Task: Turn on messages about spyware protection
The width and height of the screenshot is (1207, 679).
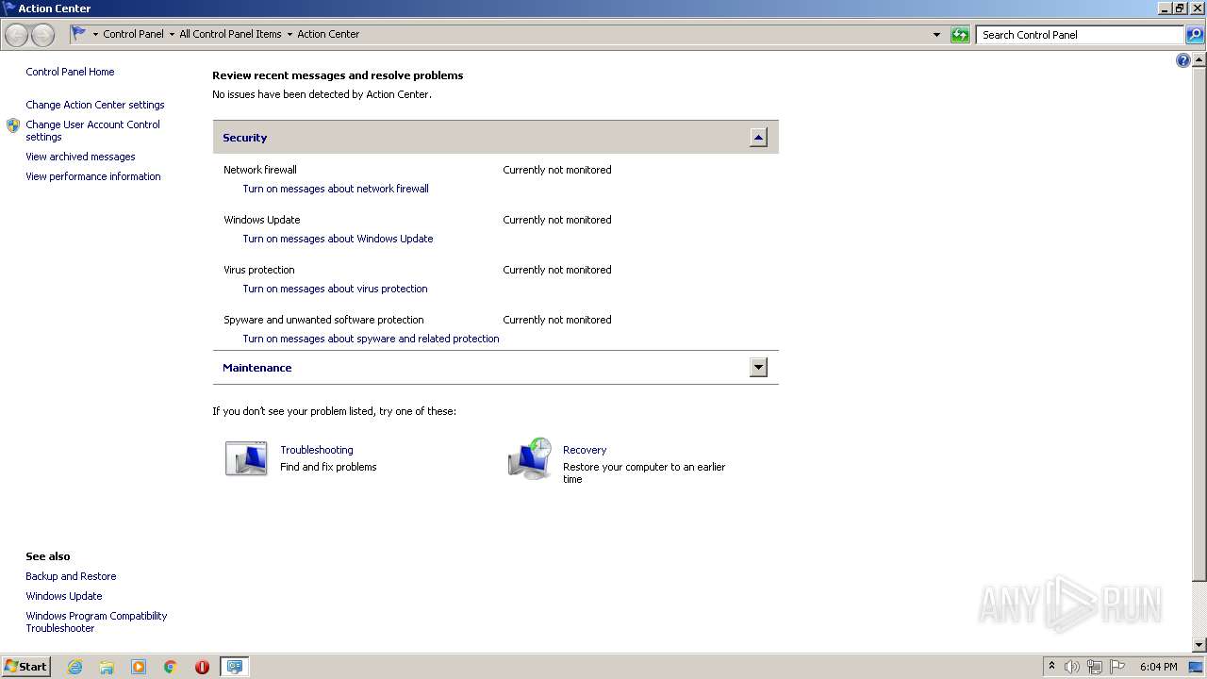Action: tap(371, 339)
